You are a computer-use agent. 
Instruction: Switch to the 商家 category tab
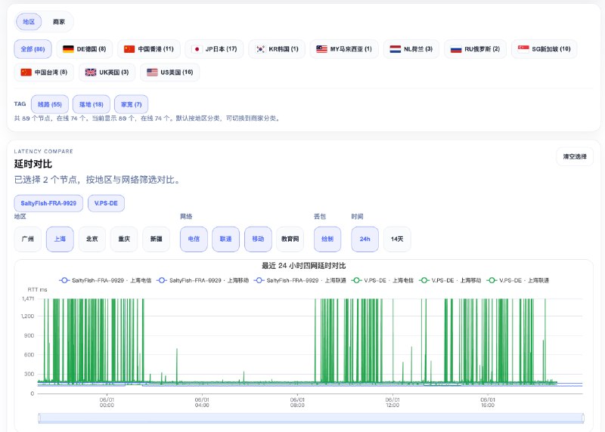pos(59,22)
